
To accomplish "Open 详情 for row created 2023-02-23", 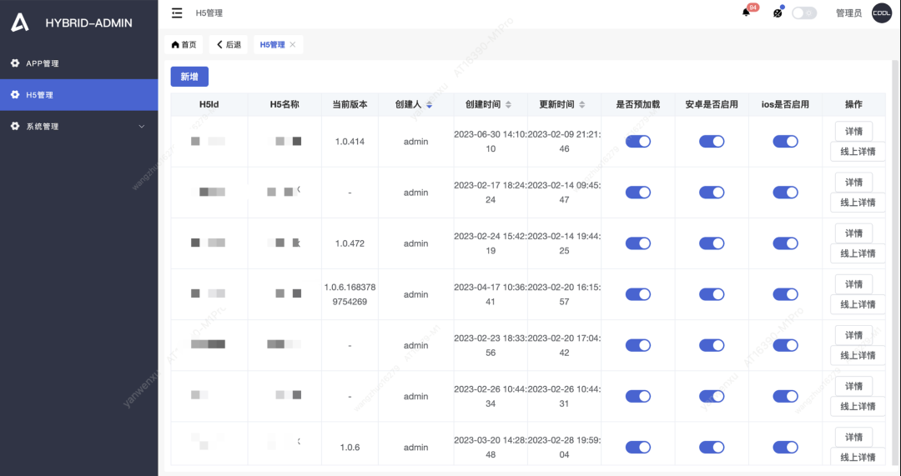I will pos(854,335).
